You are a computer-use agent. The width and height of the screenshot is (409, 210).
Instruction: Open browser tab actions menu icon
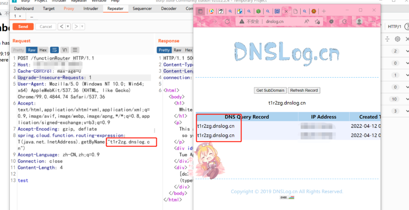click(x=200, y=11)
